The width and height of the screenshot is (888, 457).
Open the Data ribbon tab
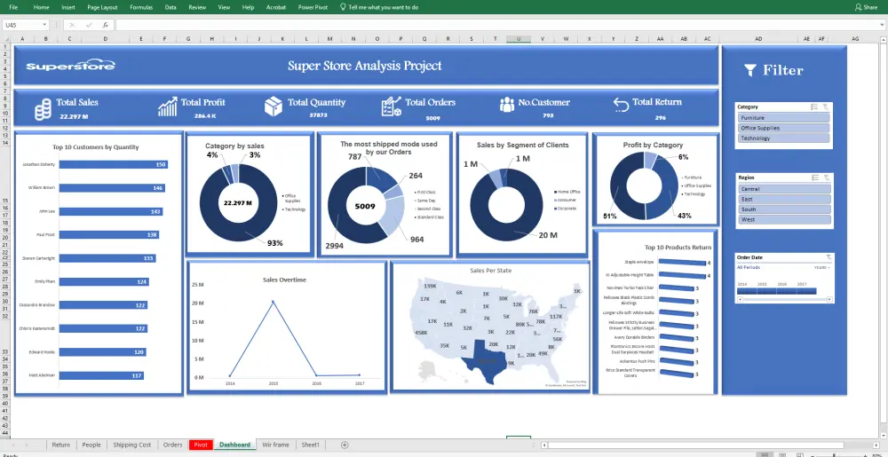[x=170, y=7]
